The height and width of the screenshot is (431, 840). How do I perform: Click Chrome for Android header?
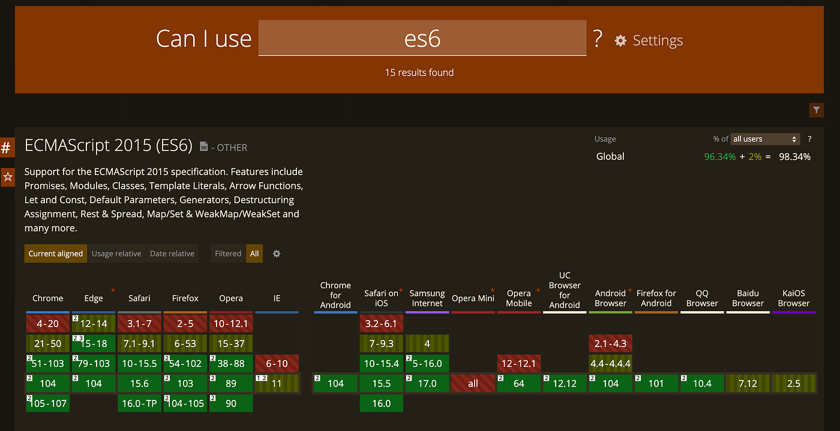coord(335,295)
